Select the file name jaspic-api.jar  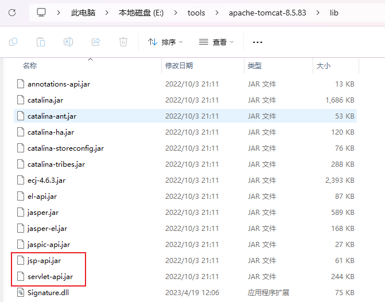tap(49, 245)
